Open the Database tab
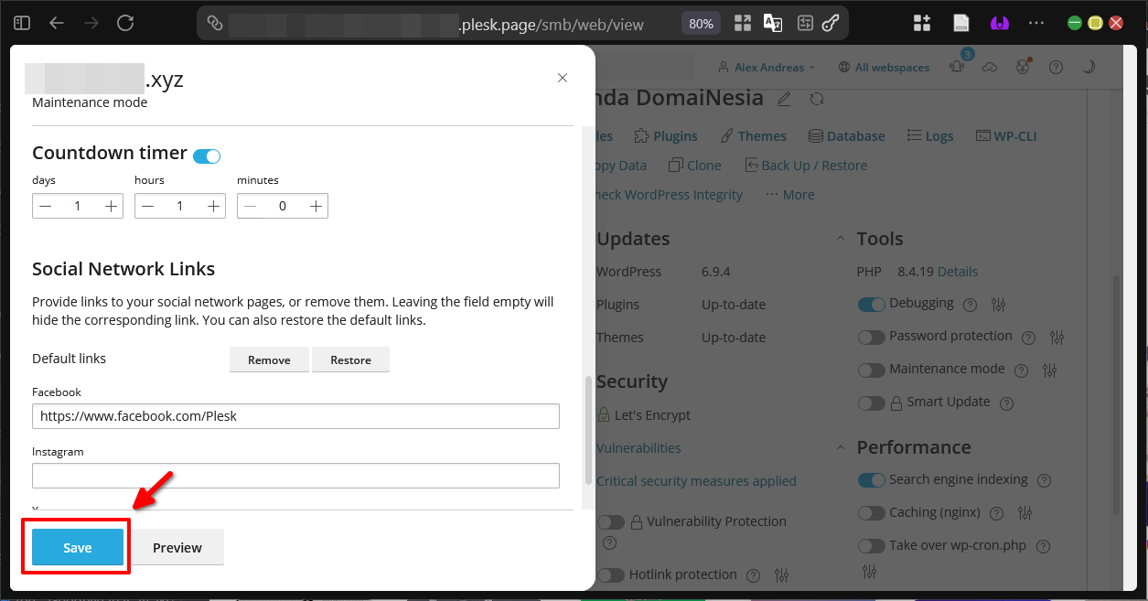The height and width of the screenshot is (601, 1148). coord(846,136)
